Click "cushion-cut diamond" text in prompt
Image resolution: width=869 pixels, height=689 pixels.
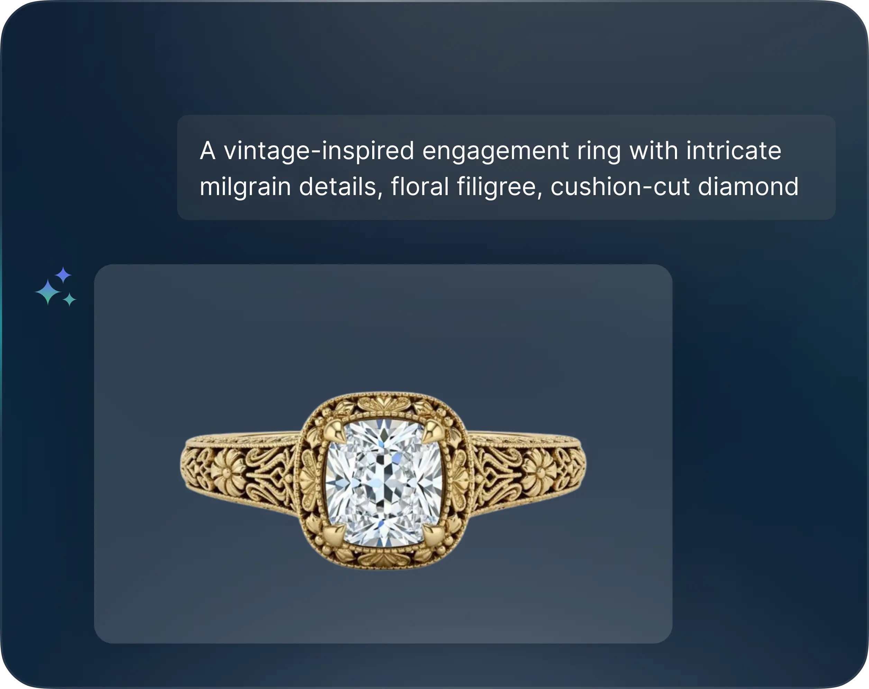pos(674,186)
